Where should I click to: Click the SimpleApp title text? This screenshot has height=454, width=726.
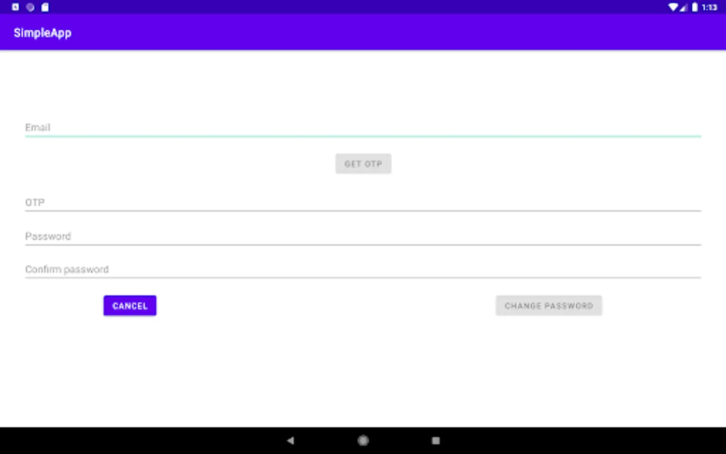coord(42,33)
